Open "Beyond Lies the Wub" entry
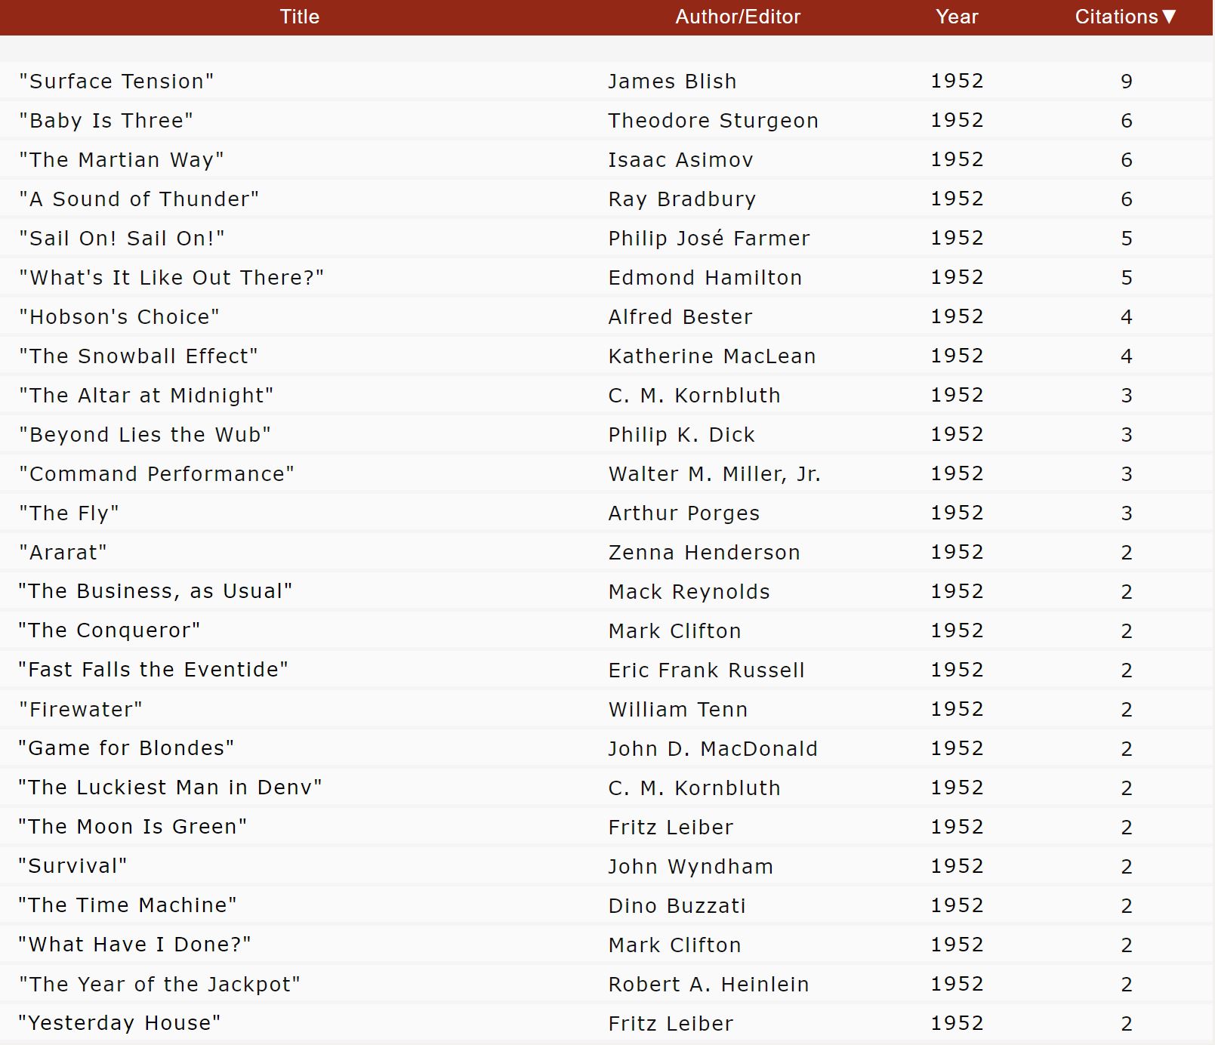1215x1045 pixels. (145, 434)
